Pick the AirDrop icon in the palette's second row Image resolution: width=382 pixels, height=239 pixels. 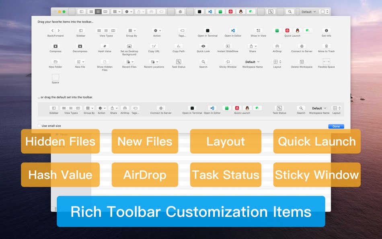coord(277,46)
